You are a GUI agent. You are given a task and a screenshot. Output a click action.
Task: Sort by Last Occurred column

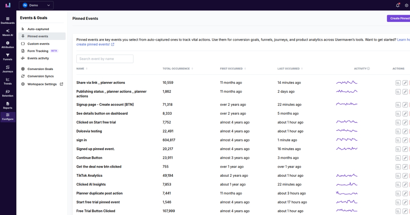coord(290,69)
